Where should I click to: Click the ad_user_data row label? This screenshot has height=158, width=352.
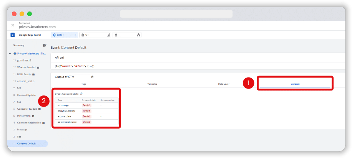tap(65, 116)
